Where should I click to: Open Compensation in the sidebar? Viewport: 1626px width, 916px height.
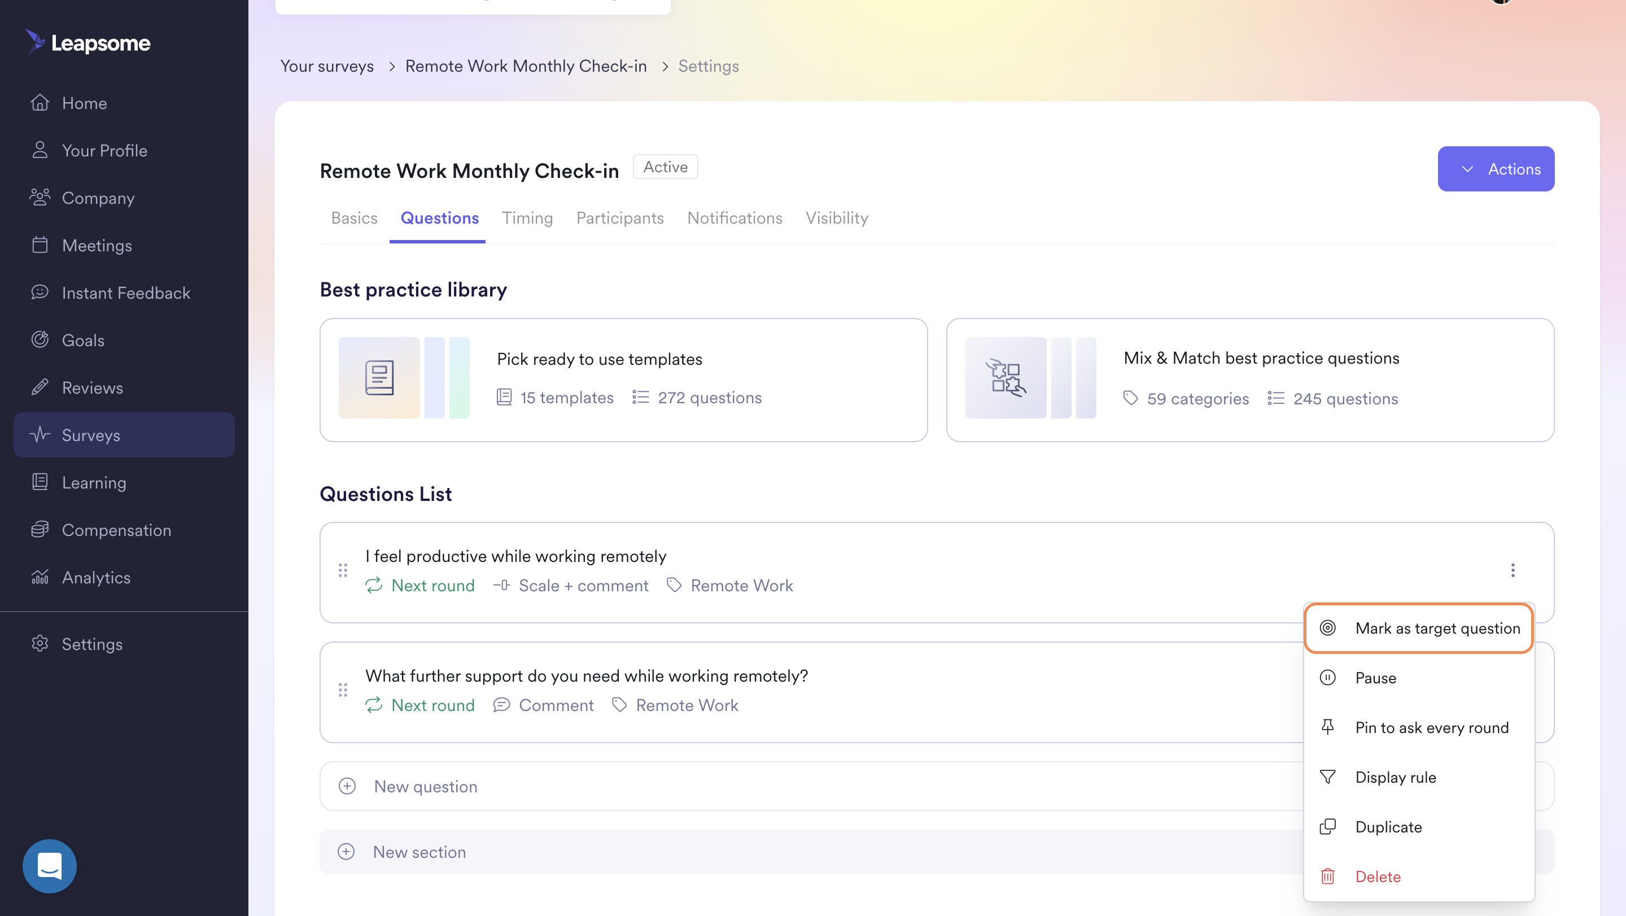(x=124, y=529)
